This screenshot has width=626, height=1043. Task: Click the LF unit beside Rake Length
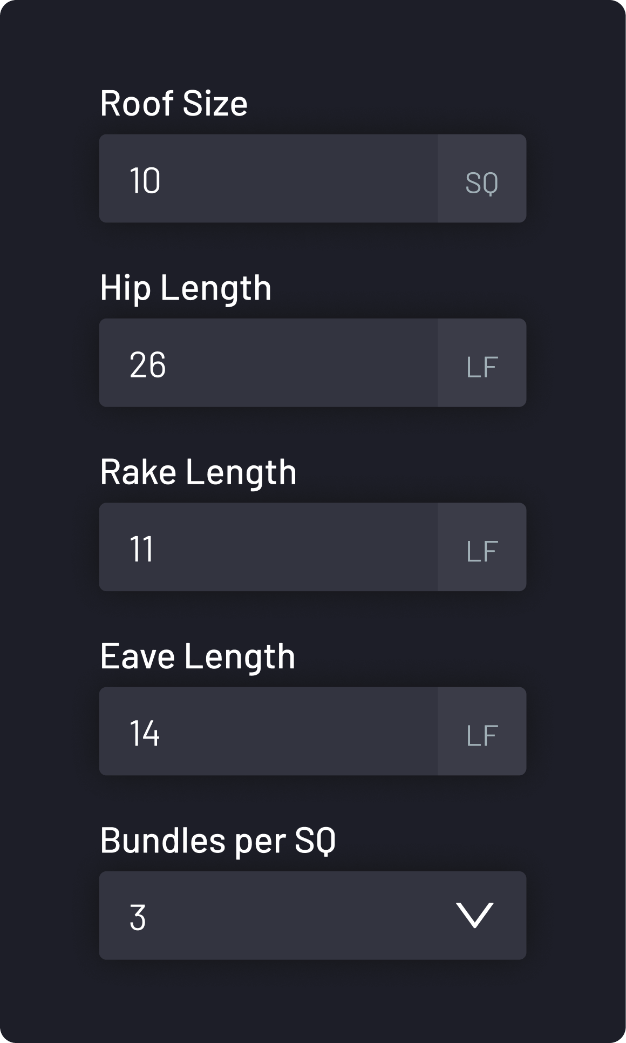[x=482, y=551]
